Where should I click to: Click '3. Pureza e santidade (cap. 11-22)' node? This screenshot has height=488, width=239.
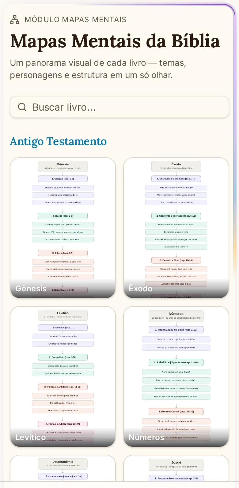coord(63,387)
